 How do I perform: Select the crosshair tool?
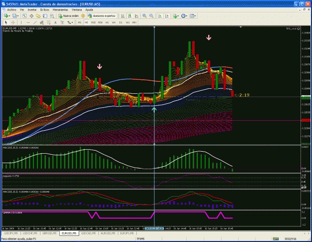click(13, 22)
